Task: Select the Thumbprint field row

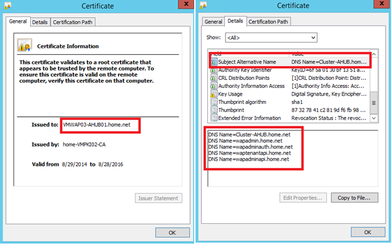Action: (x=289, y=110)
